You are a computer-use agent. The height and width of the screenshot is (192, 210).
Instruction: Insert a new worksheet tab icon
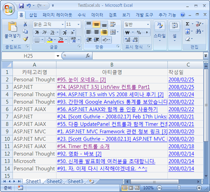(x=92, y=181)
